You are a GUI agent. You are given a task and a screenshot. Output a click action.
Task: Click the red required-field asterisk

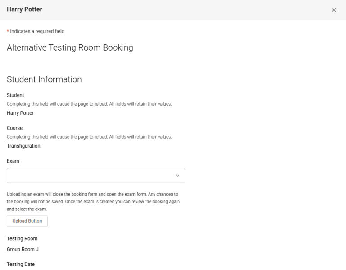[x=8, y=32]
